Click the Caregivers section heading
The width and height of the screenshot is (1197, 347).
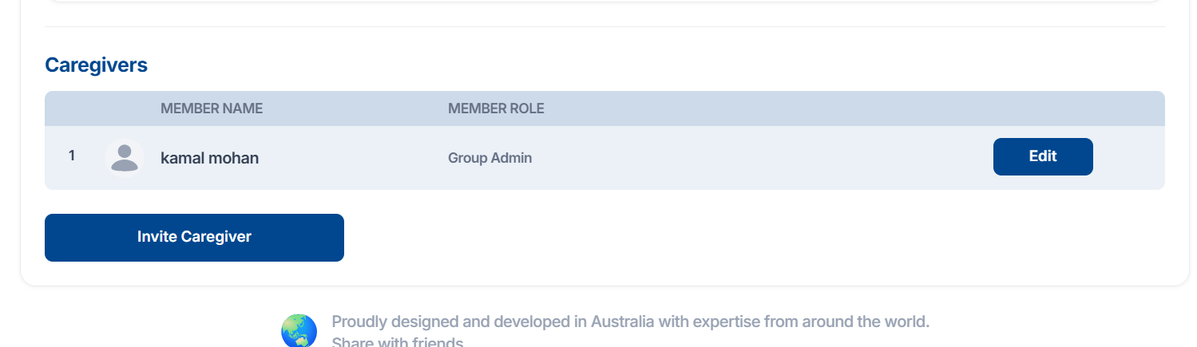[x=96, y=65]
